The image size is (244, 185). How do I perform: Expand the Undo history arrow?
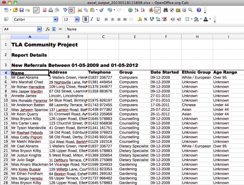click(114, 10)
